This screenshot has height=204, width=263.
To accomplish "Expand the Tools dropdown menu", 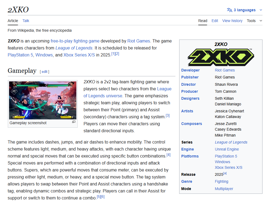I will pyautogui.click(x=254, y=21).
